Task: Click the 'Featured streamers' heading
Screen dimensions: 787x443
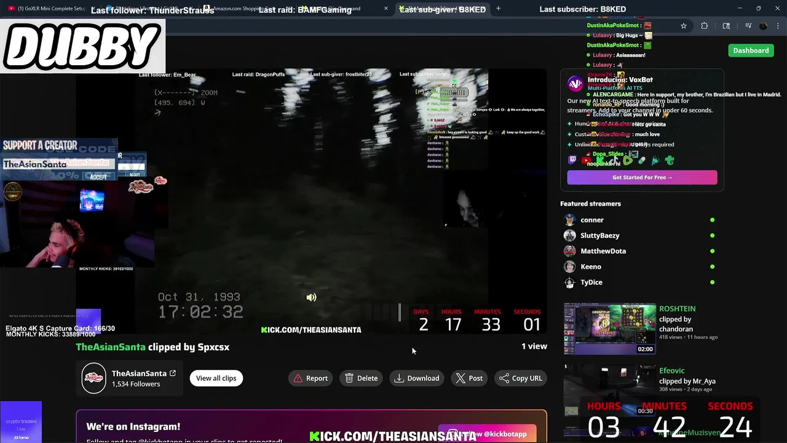Action: coord(590,204)
